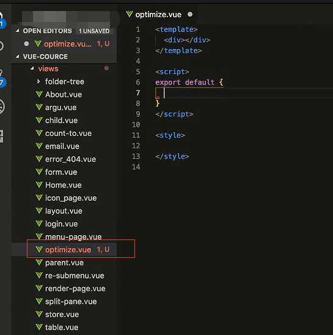
Task: Click the closing </template> tag
Action: coord(178,51)
